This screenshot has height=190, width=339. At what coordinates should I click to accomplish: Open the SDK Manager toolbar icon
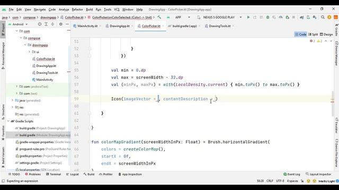[315, 17]
